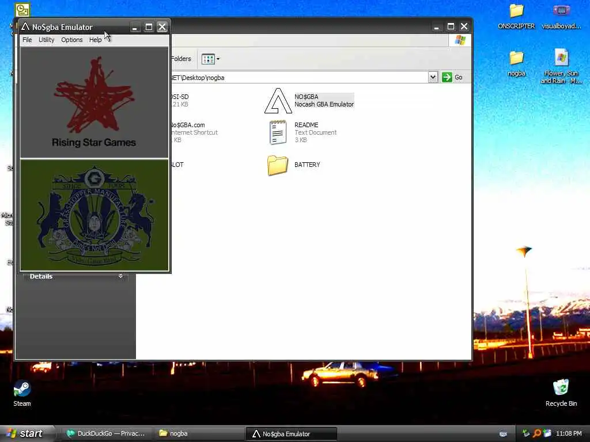
Task: Click No$gba Emulator taskbar button
Action: pos(291,434)
